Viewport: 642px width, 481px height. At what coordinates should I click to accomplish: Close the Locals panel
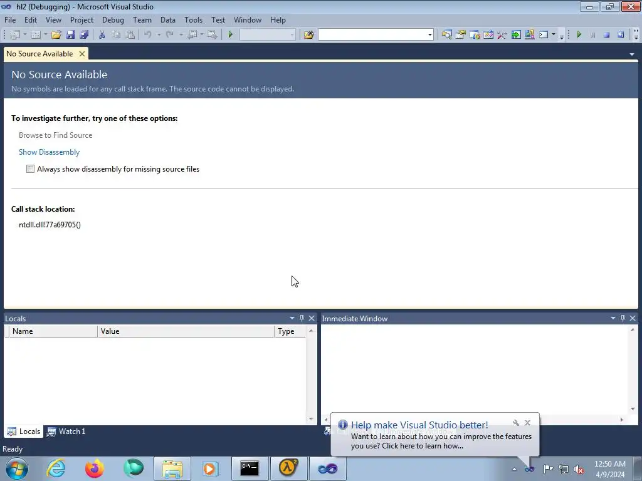click(x=312, y=318)
